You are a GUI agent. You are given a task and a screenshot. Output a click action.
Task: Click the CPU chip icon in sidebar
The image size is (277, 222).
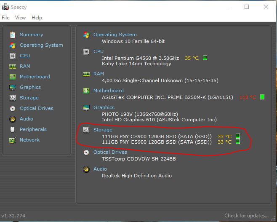pyautogui.click(x=13, y=56)
